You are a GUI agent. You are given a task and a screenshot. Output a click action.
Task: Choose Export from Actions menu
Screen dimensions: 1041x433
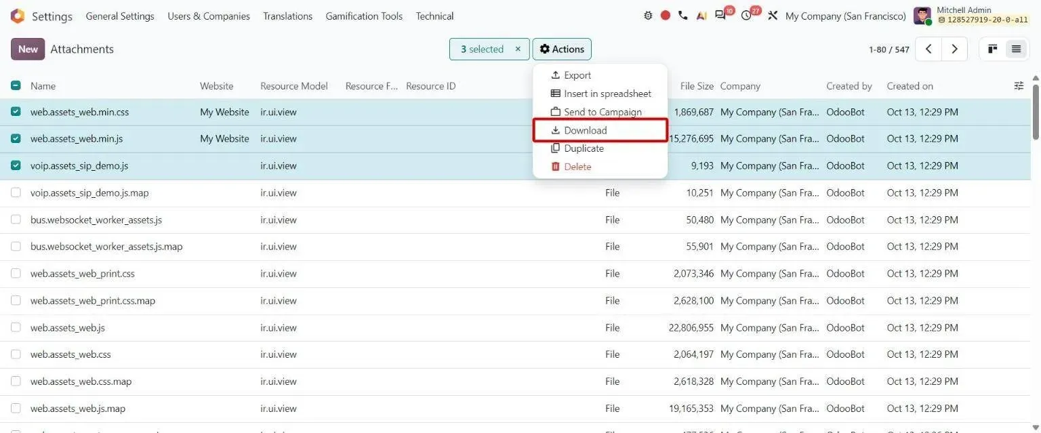pyautogui.click(x=600, y=75)
